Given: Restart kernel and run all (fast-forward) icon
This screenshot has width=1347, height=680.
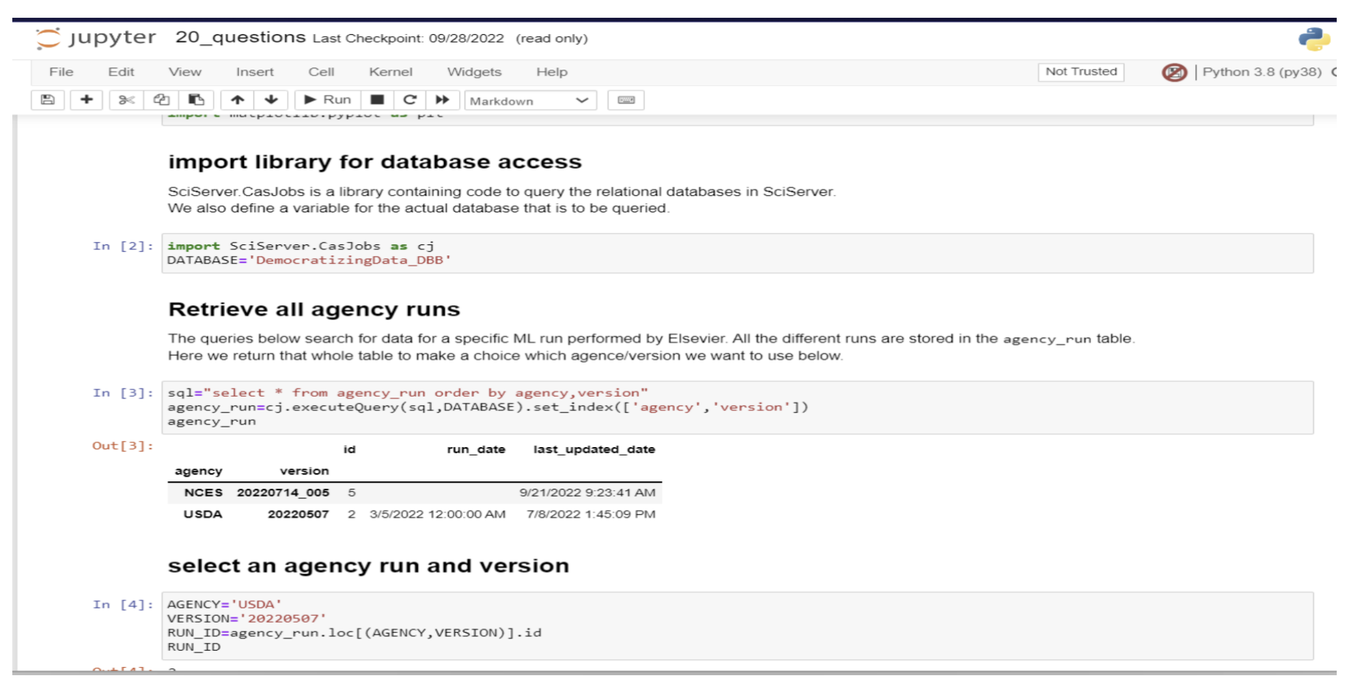Looking at the screenshot, I should pos(443,100).
